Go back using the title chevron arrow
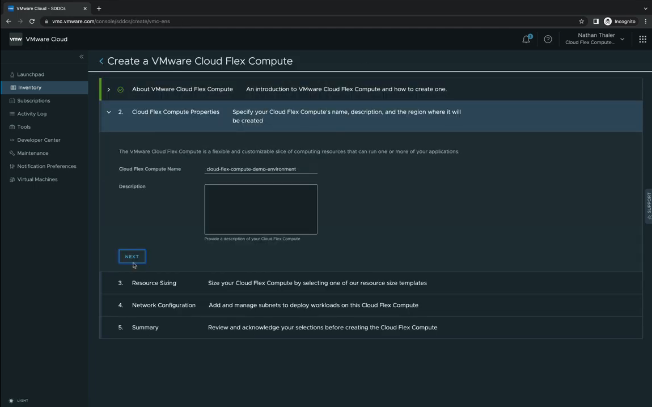 tap(101, 61)
